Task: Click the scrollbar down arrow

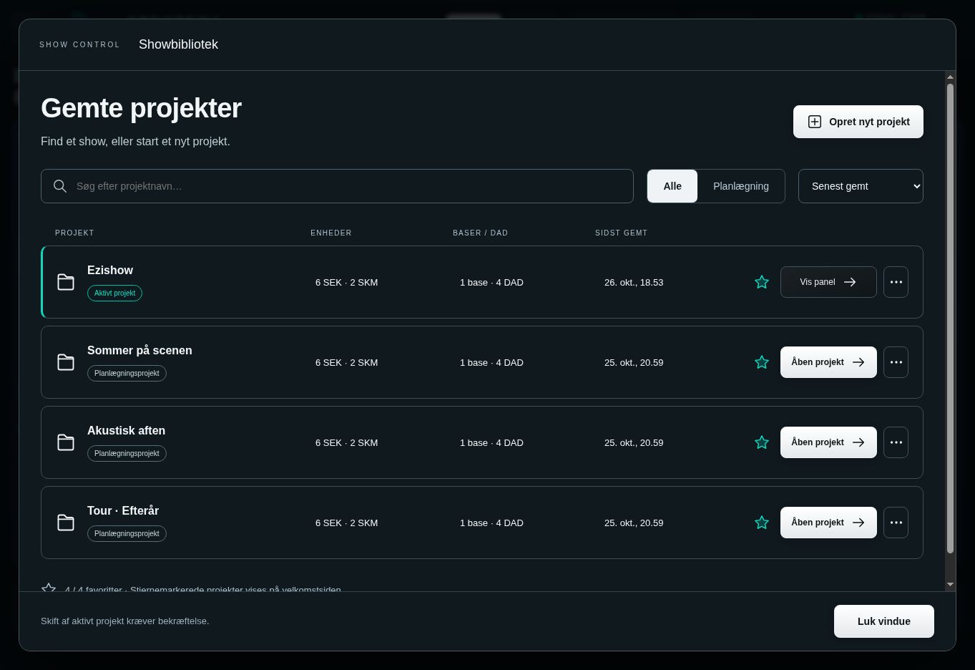Action: tap(951, 585)
